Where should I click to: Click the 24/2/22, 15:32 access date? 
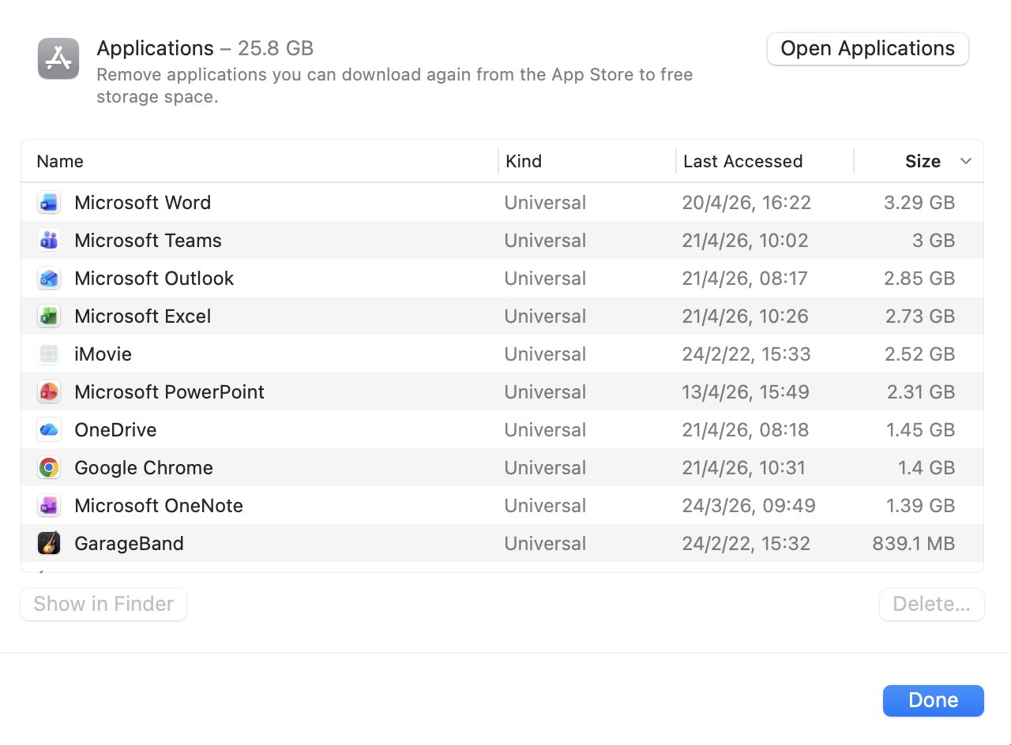(746, 544)
